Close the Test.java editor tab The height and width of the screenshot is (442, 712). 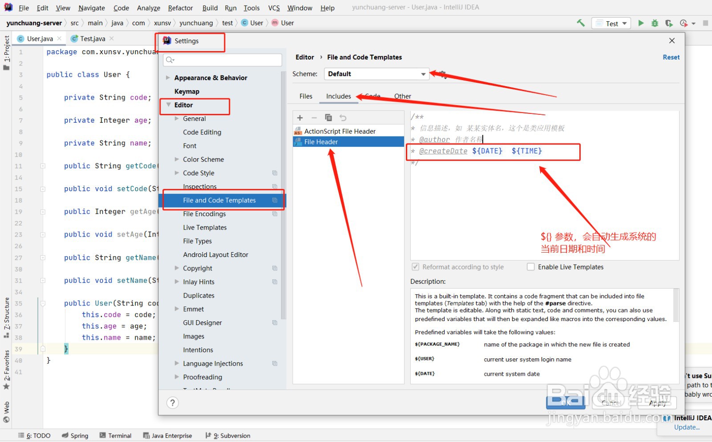click(112, 39)
